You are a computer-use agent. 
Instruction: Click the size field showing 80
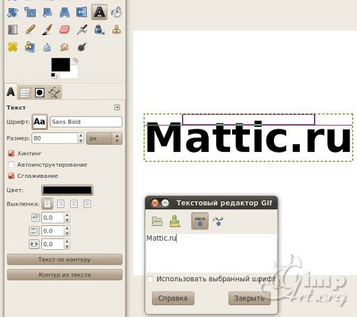55,138
